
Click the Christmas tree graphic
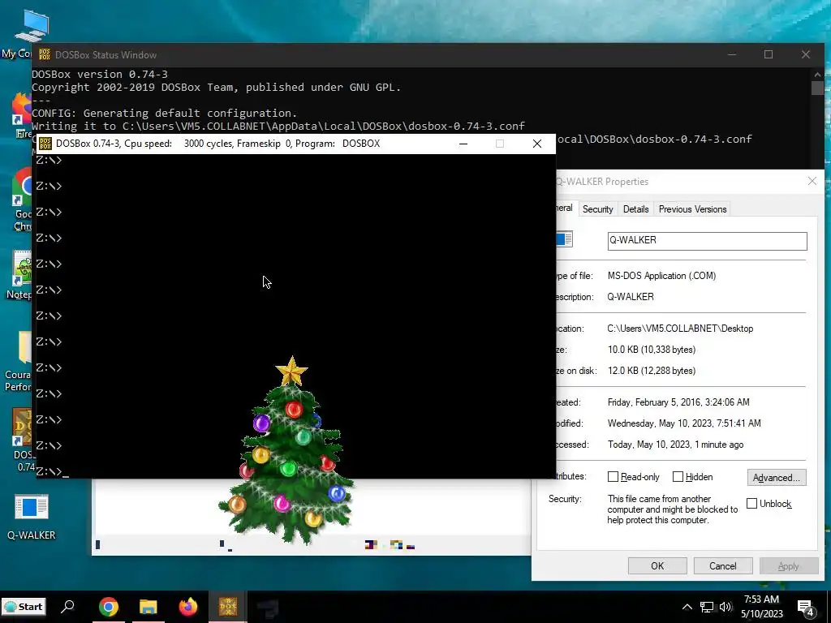tap(287, 452)
